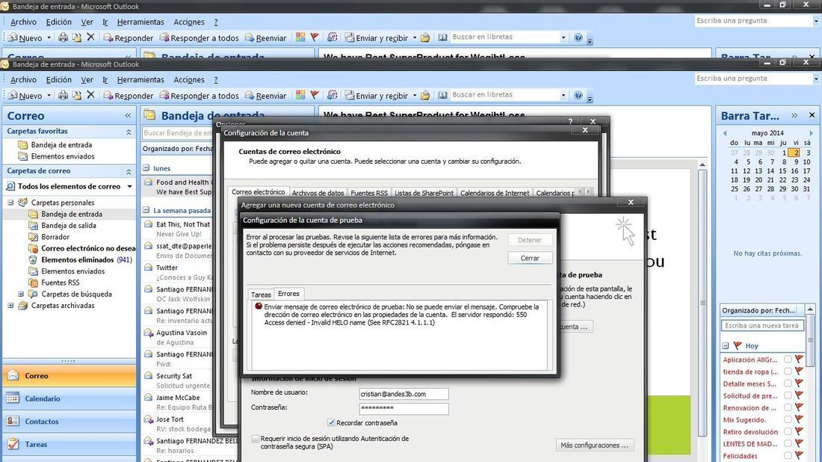
Task: Tick the completion checkbox for Renovacion de task
Action: [788, 407]
